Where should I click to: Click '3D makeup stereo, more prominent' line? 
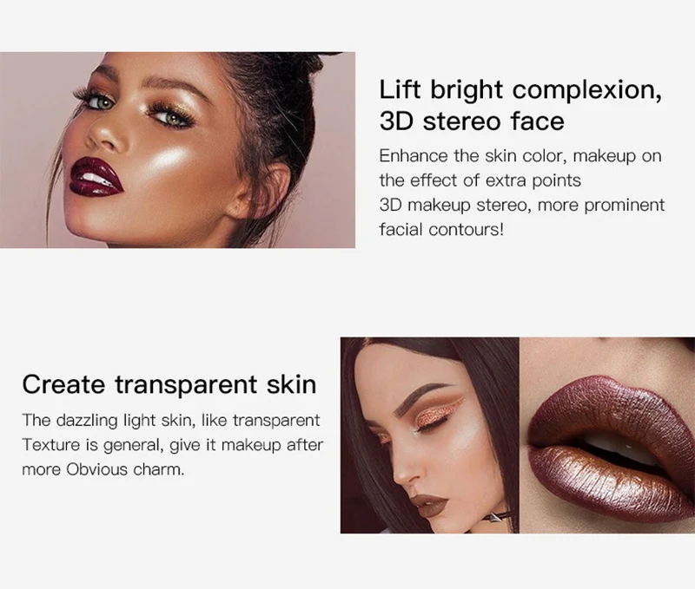pyautogui.click(x=522, y=206)
